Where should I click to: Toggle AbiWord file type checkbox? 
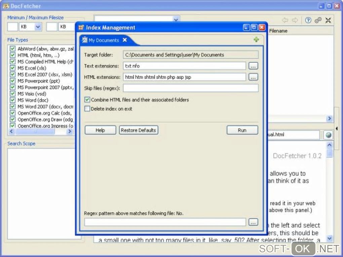click(x=13, y=48)
